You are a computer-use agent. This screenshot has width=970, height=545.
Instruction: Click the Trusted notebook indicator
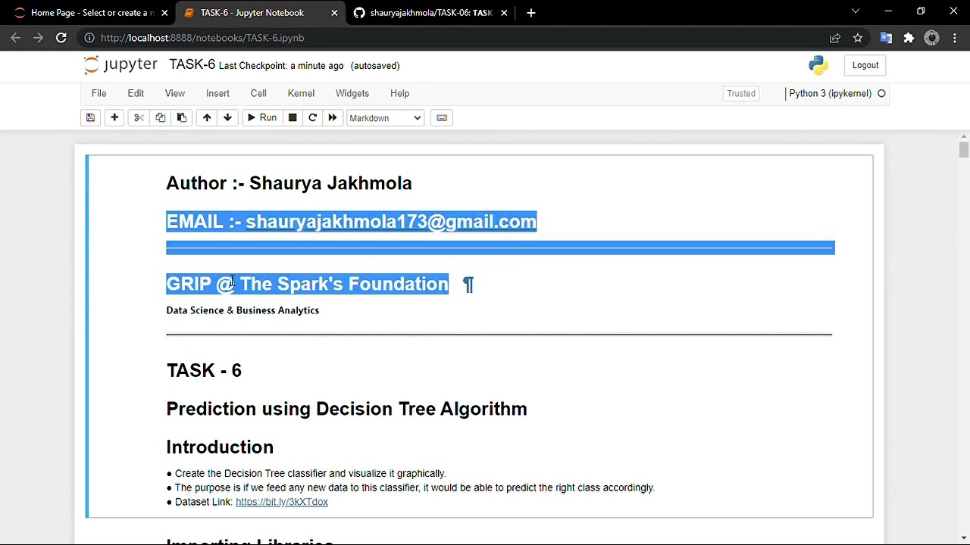click(741, 94)
